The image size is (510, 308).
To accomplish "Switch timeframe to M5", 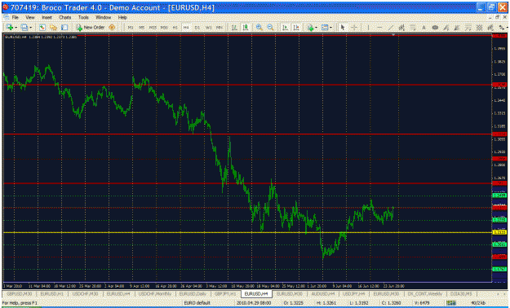I will pos(141,28).
